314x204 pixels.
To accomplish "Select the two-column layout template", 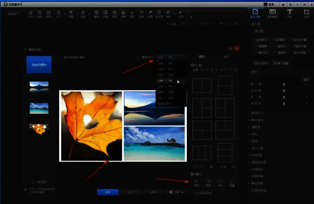I will pyautogui.click(x=201, y=86).
